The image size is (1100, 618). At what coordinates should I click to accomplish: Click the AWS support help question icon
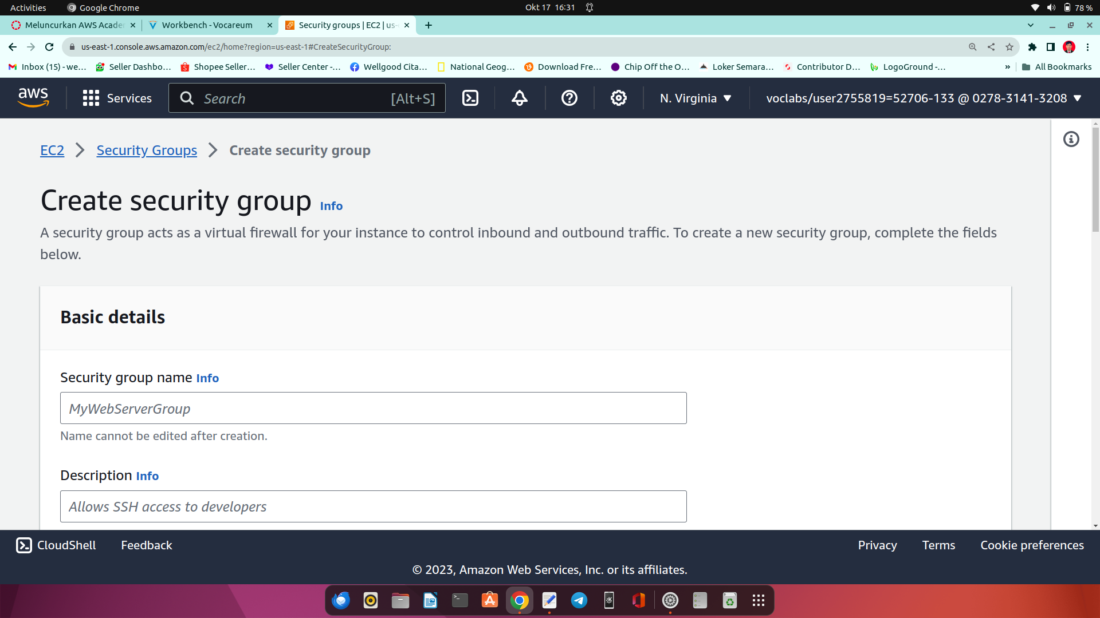569,98
